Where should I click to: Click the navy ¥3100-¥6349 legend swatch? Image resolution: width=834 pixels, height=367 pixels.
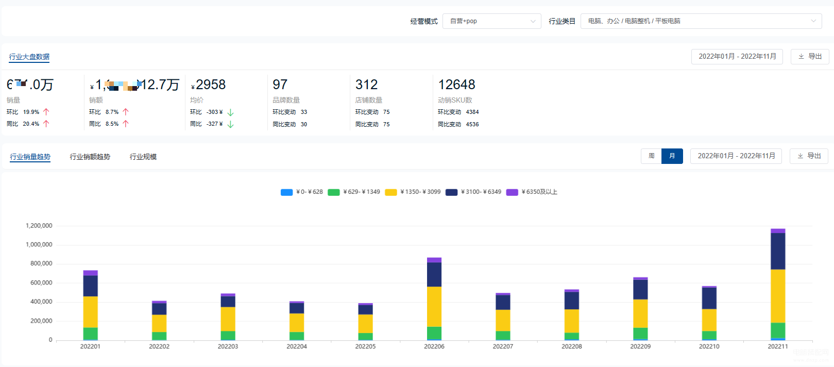click(452, 192)
